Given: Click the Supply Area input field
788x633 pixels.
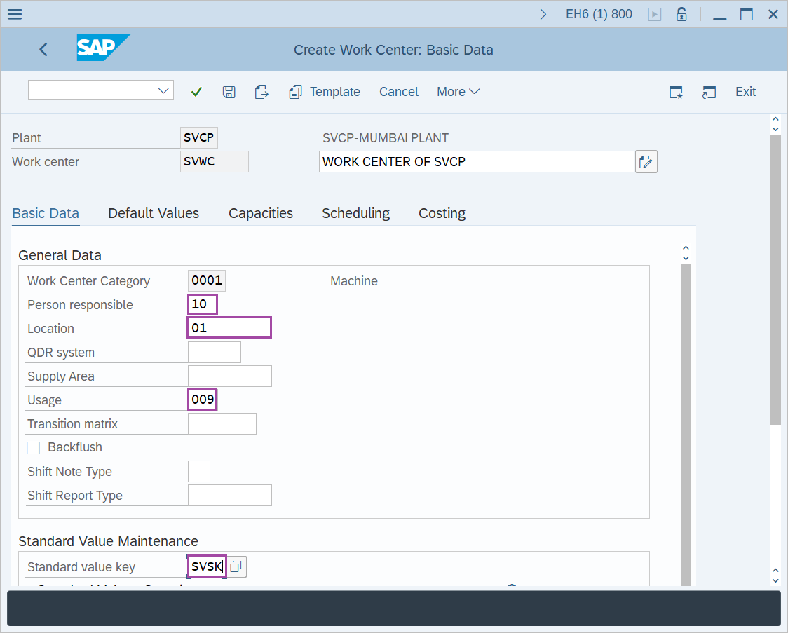Looking at the screenshot, I should [229, 376].
